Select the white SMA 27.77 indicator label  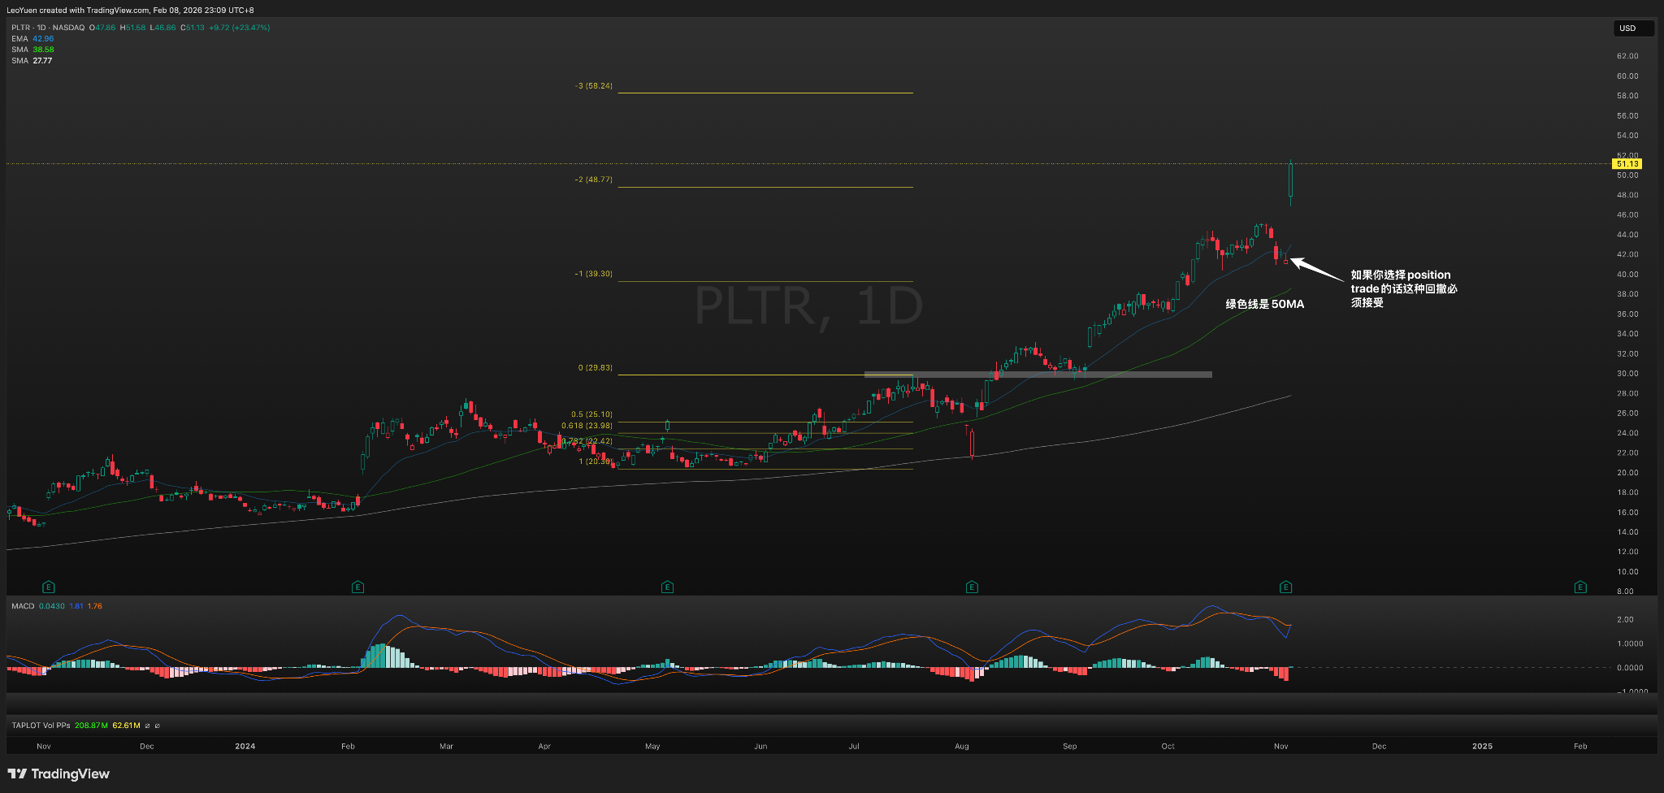point(32,61)
